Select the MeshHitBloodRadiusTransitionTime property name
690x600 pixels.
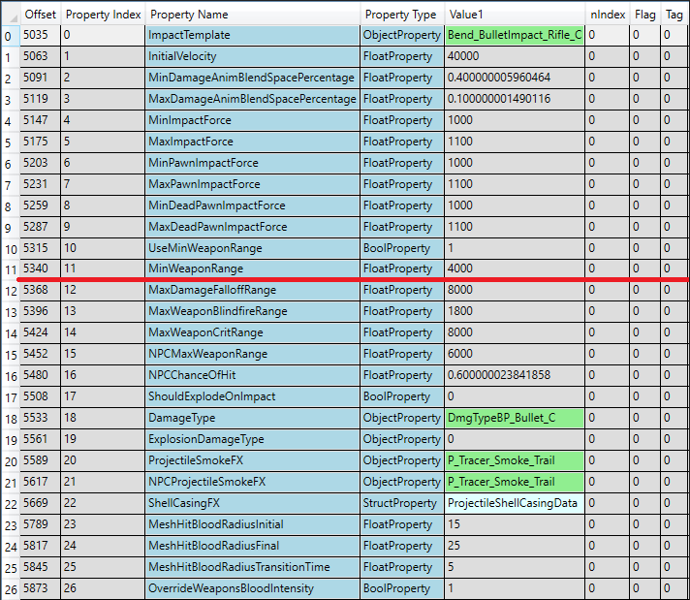(253, 567)
